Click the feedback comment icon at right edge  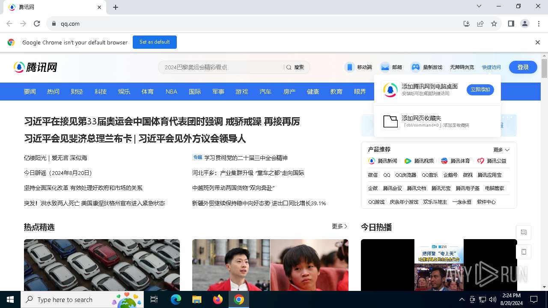tap(524, 232)
